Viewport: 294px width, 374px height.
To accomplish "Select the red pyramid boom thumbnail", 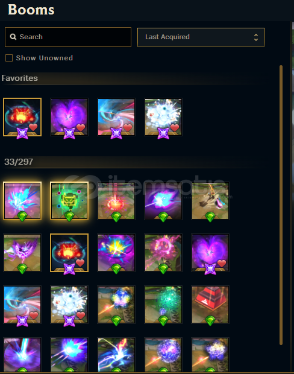I will pyautogui.click(x=210, y=305).
